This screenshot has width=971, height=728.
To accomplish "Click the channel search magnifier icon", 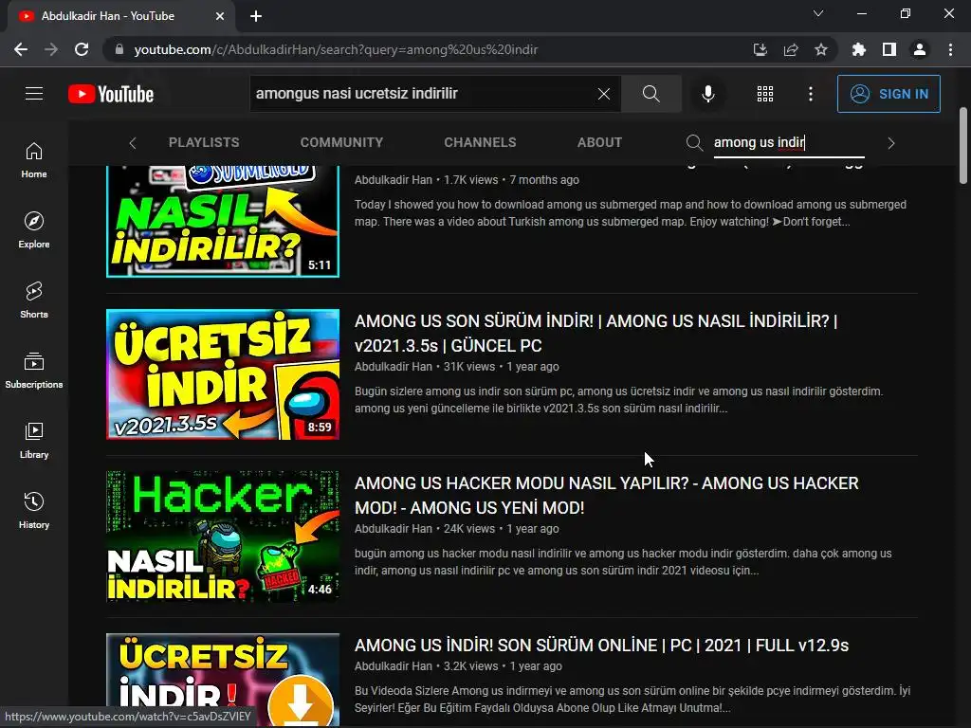I will pyautogui.click(x=694, y=143).
